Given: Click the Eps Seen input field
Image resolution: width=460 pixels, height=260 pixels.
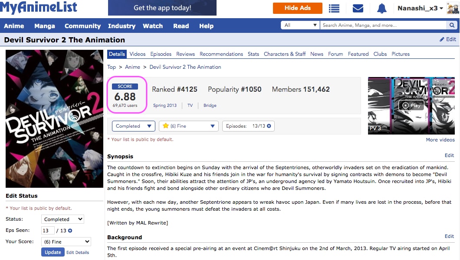Looking at the screenshot, I should [48, 231].
